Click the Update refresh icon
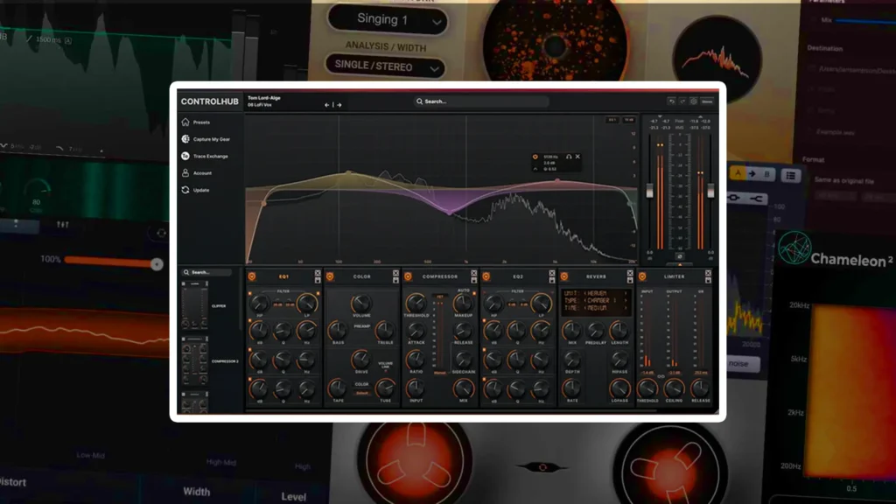 pos(185,190)
